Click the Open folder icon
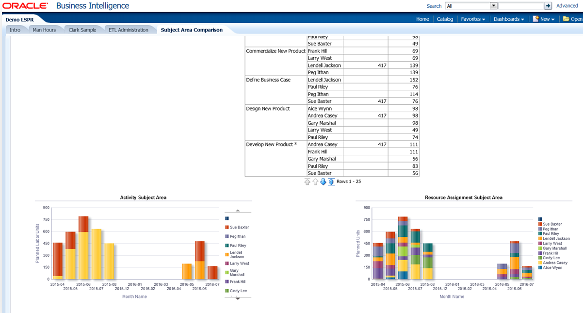The height and width of the screenshot is (313, 583). point(566,19)
